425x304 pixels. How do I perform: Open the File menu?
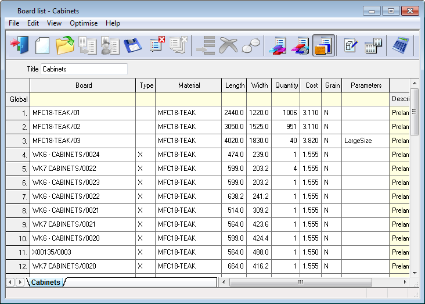pos(14,23)
